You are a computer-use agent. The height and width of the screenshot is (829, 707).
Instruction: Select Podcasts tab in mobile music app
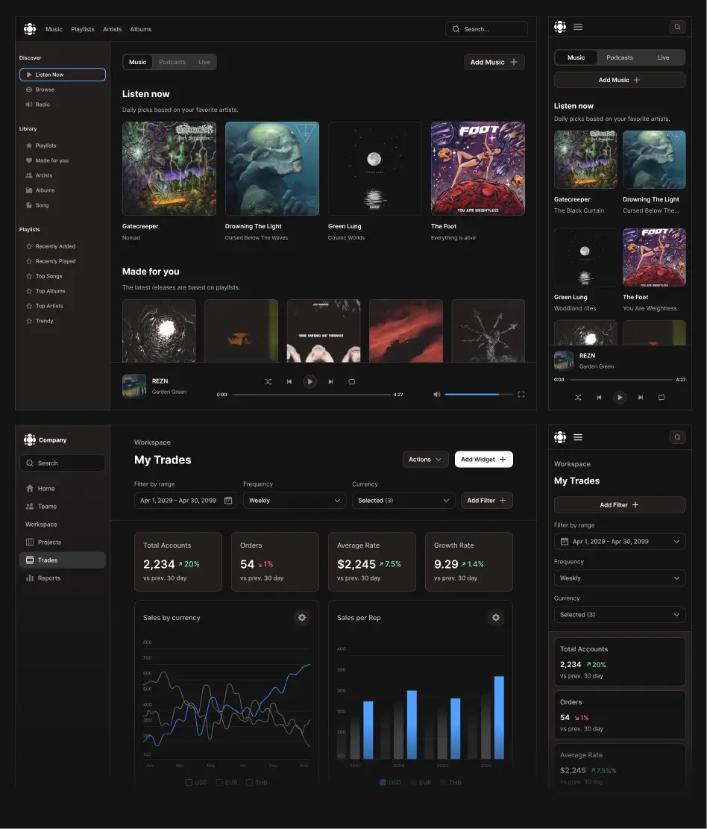[619, 57]
